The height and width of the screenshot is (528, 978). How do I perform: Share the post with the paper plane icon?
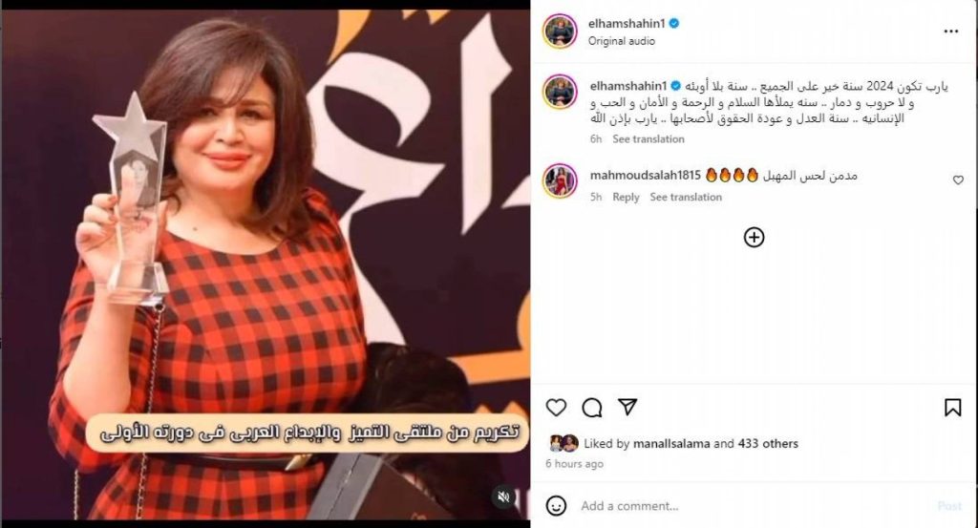(x=627, y=407)
